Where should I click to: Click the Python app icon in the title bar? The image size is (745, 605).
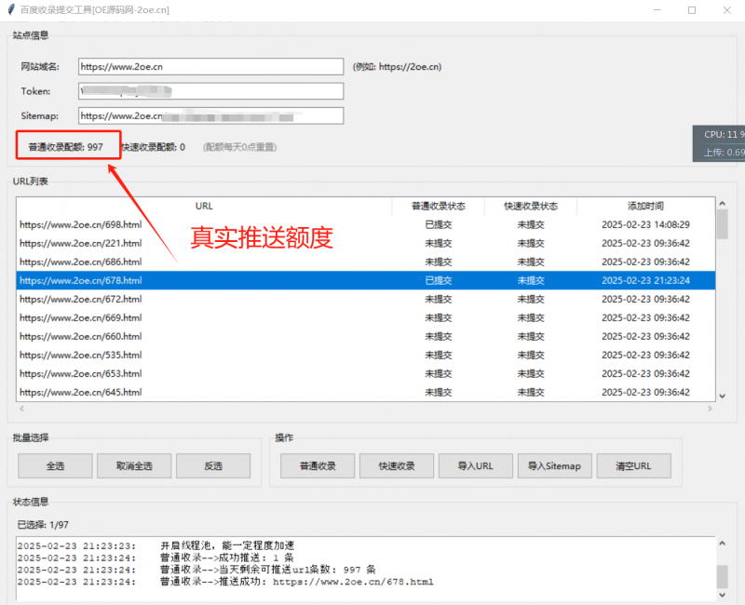pyautogui.click(x=9, y=10)
